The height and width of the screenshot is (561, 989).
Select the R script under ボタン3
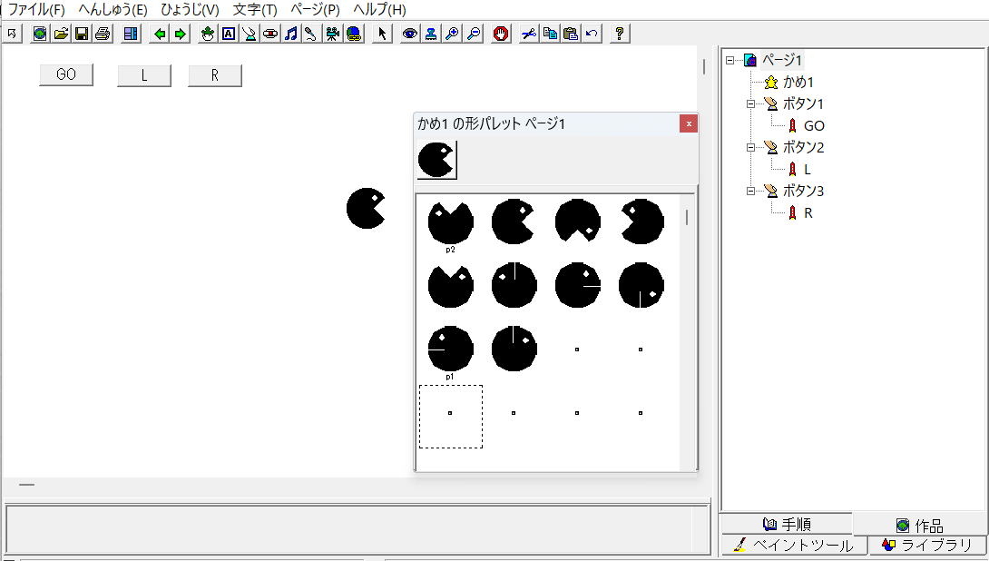point(808,213)
